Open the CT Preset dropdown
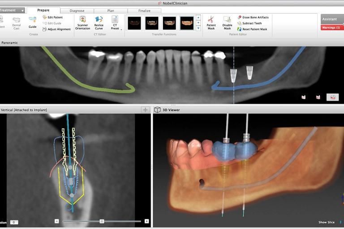The width and height of the screenshot is (344, 229). pyautogui.click(x=116, y=23)
